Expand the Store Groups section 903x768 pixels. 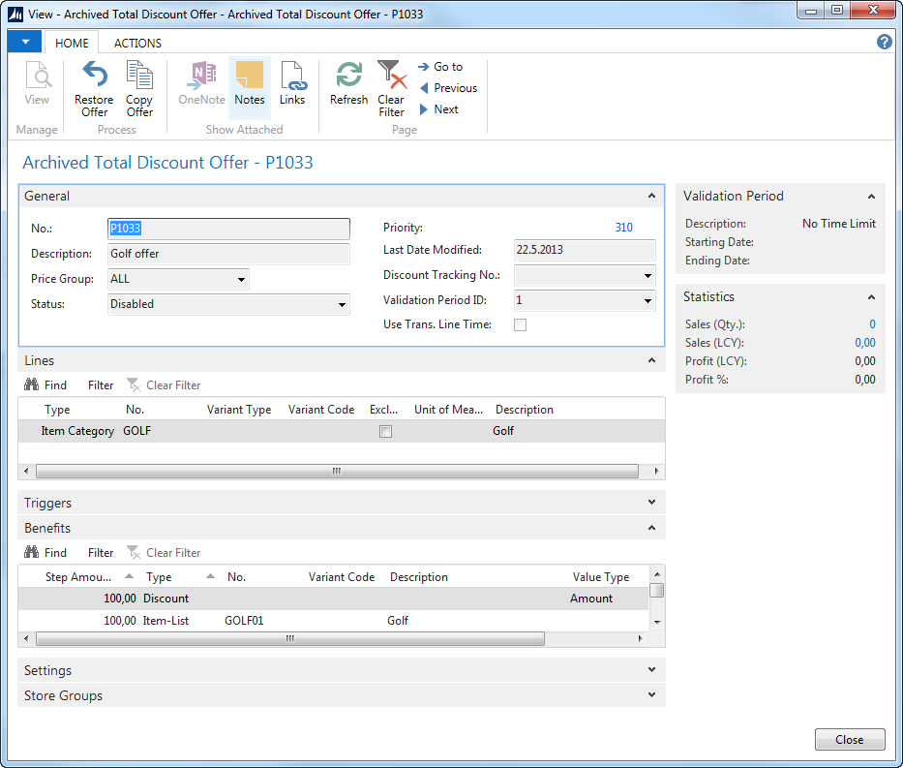[652, 695]
